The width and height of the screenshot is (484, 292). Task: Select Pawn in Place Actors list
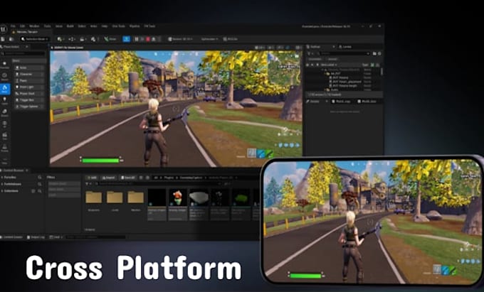tap(30, 81)
